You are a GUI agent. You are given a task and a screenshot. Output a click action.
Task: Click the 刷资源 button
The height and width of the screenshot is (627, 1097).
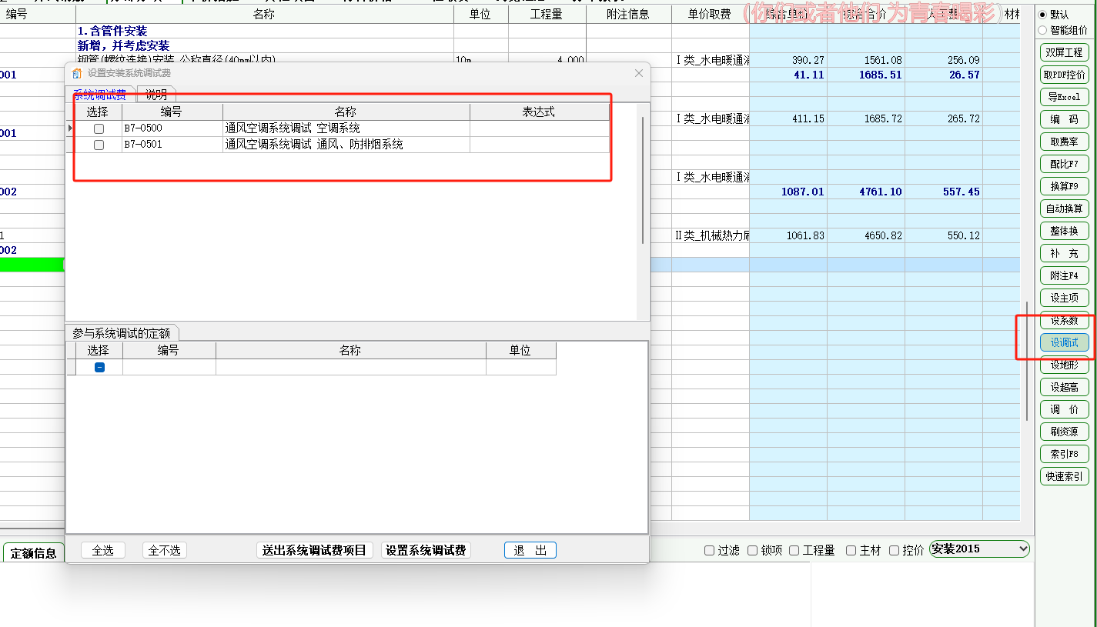click(x=1065, y=432)
